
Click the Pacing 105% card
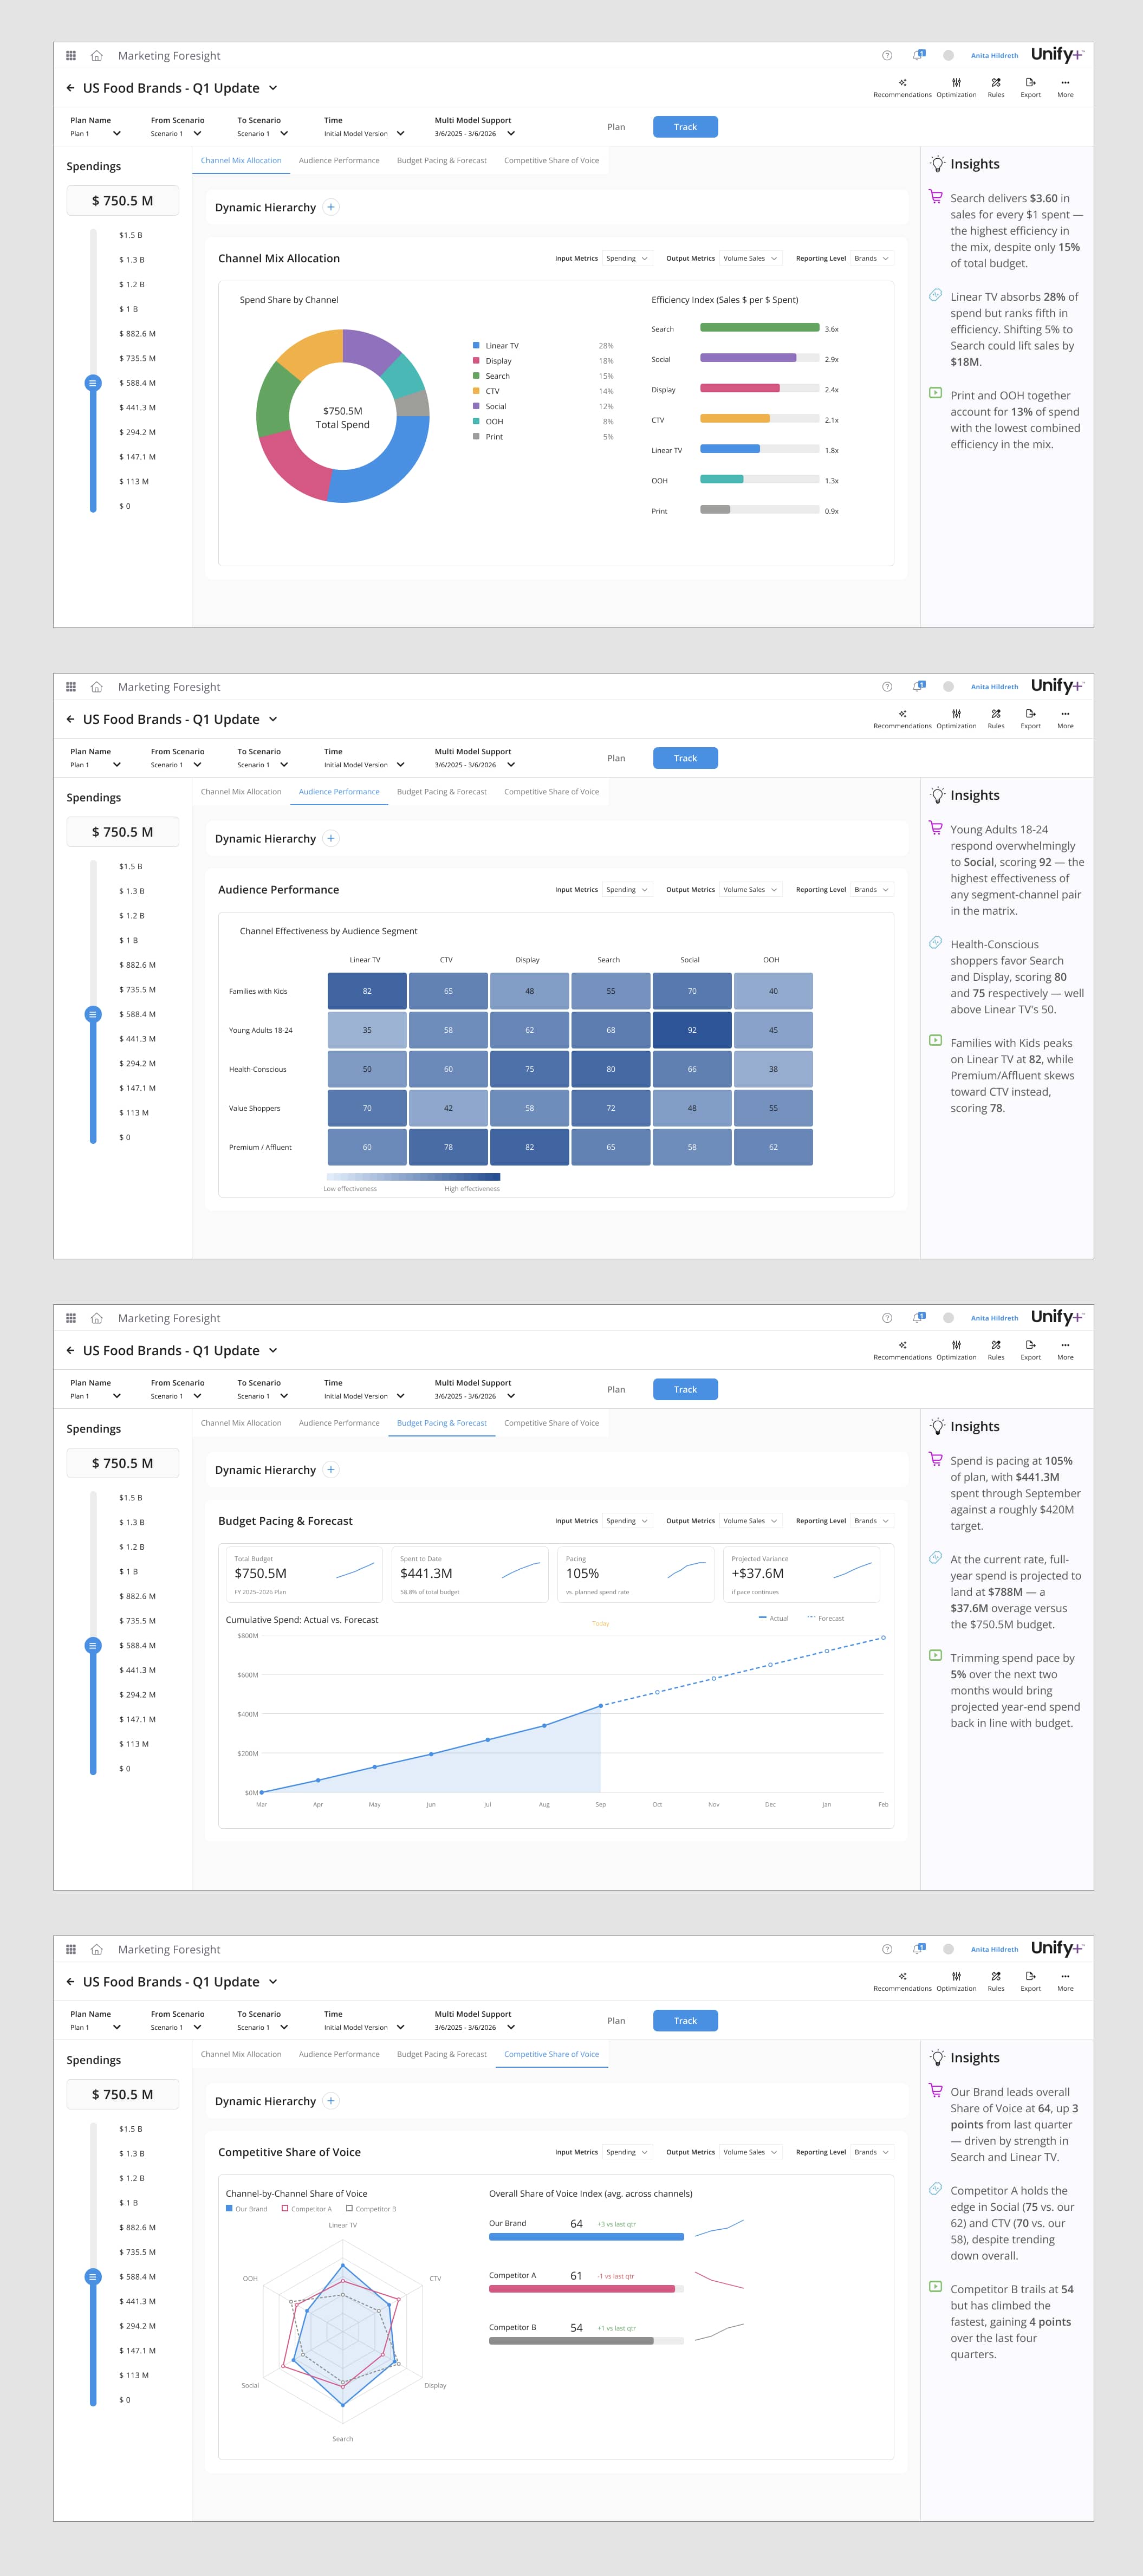coord(636,1574)
